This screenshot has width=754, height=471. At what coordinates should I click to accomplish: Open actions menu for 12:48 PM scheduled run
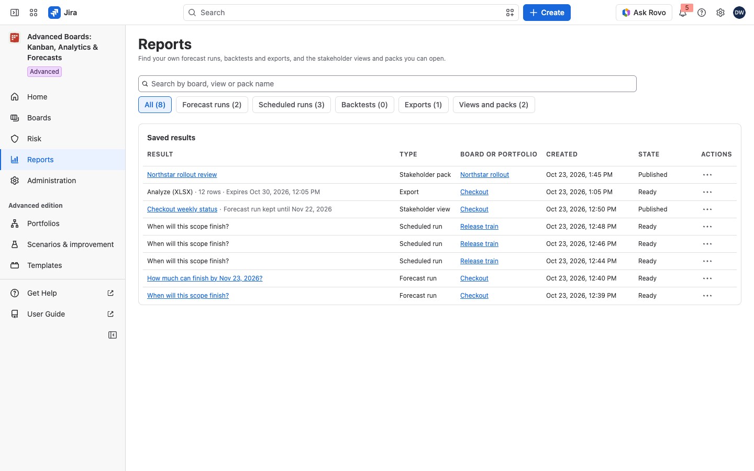click(707, 227)
